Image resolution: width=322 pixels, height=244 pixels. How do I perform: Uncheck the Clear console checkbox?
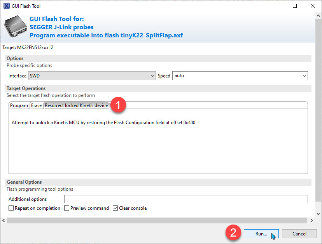pos(115,208)
